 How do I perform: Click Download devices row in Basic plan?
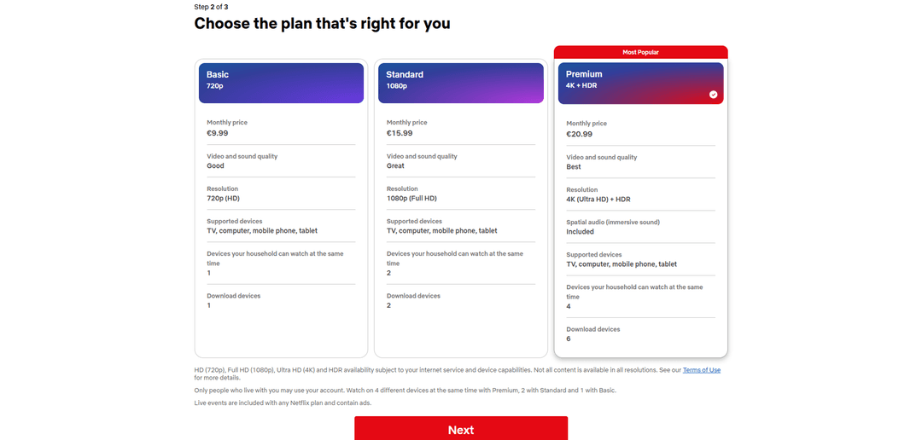[234, 300]
